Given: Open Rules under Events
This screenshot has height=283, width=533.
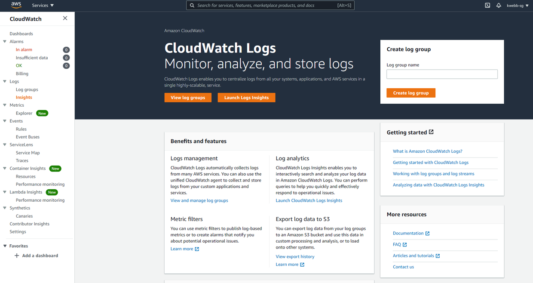Looking at the screenshot, I should tap(21, 129).
